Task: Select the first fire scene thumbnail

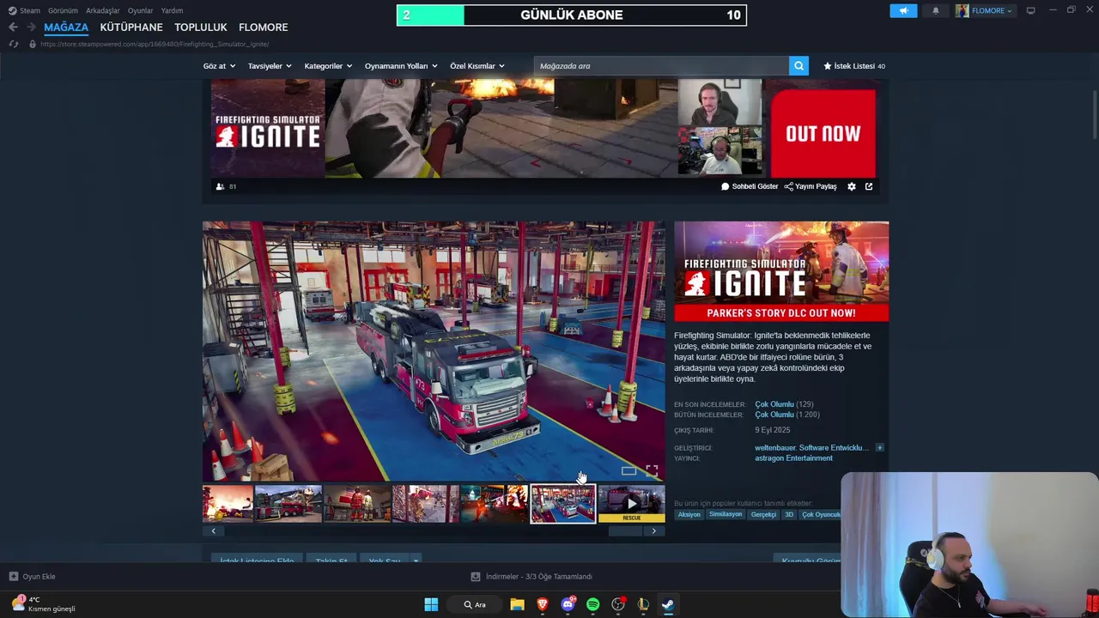Action: 228,504
